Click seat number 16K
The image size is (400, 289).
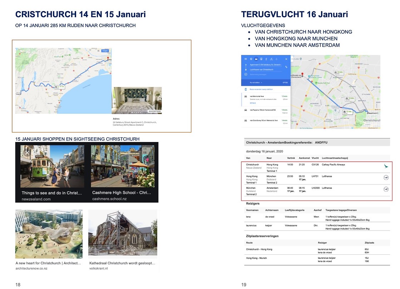coord(367,261)
